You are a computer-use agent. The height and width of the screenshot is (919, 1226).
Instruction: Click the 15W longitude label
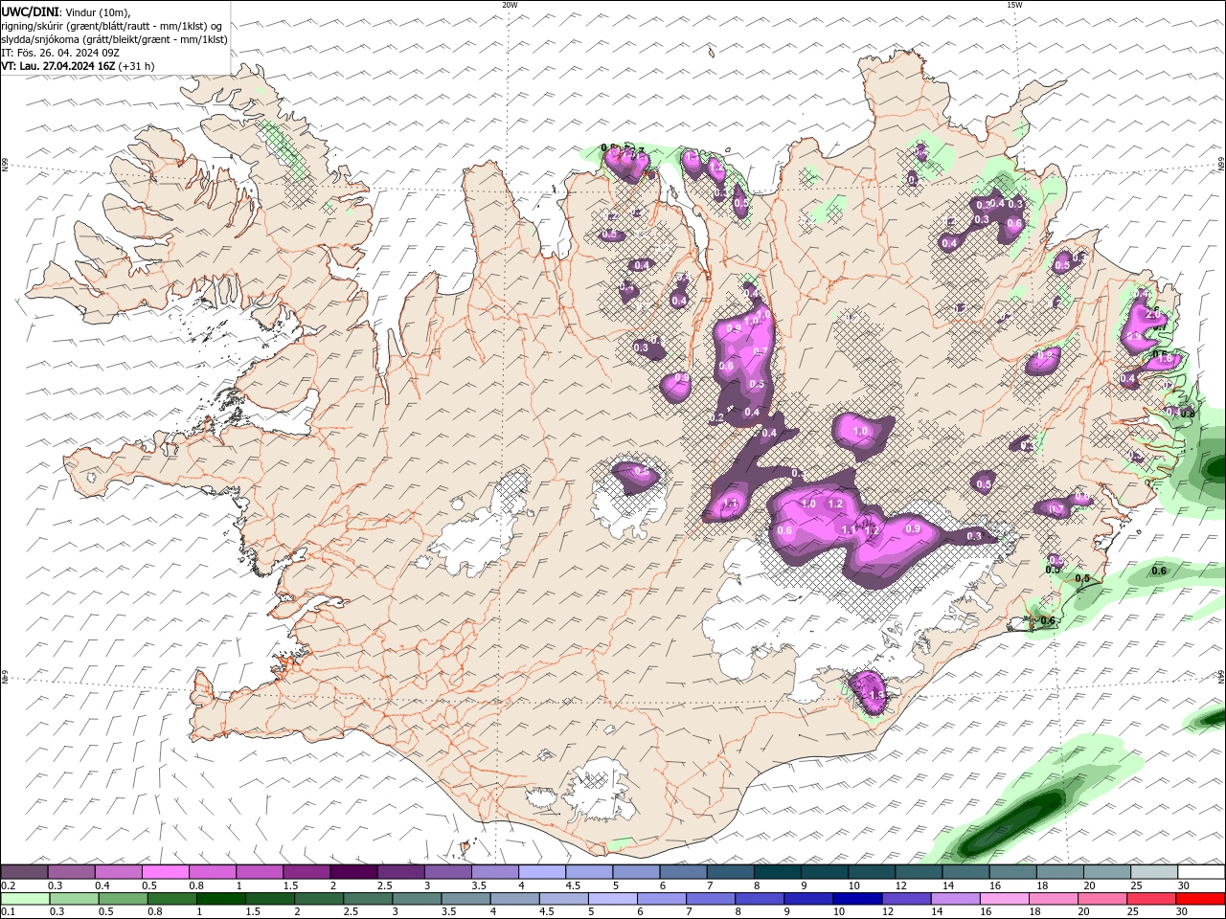pos(1014,5)
